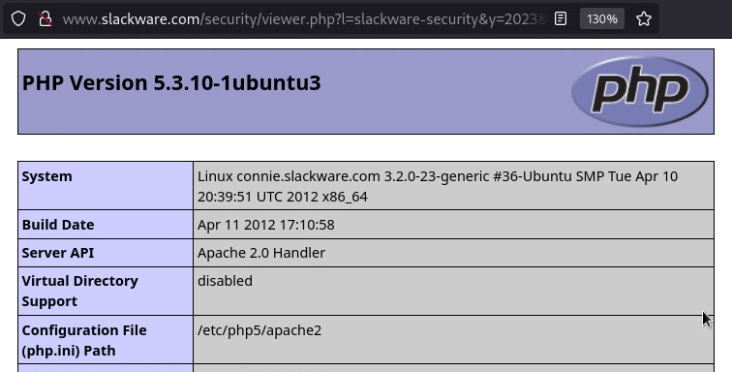Click the disabled value cell

click(x=453, y=292)
